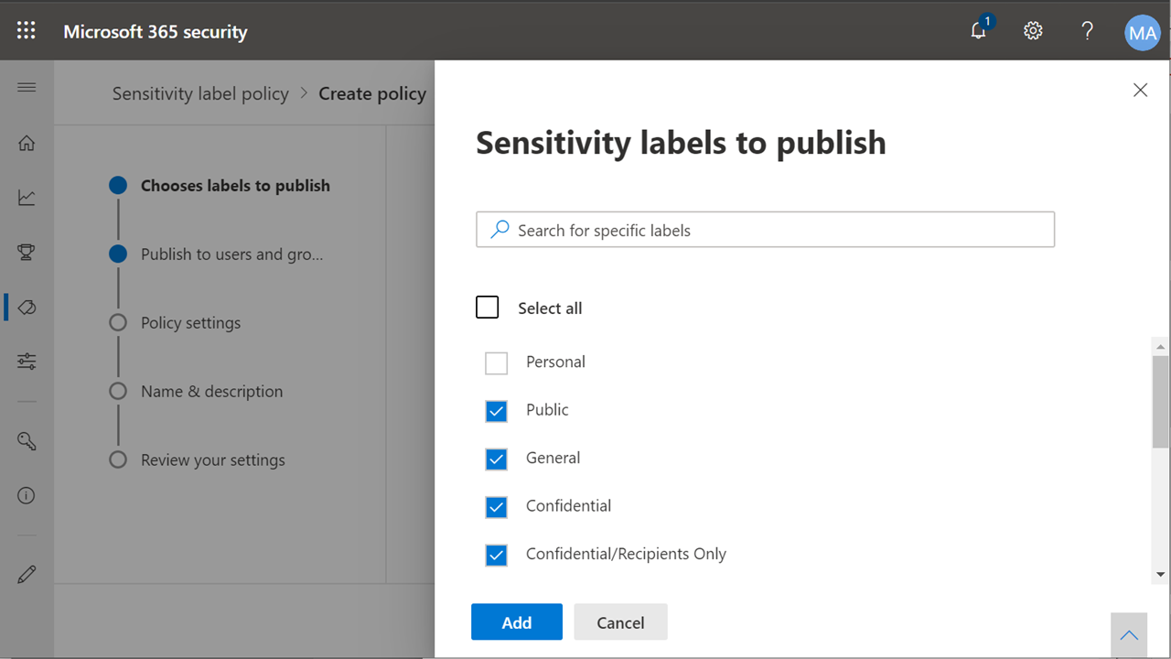The image size is (1171, 659).
Task: Click the list scrollbar up arrow
Action: click(x=1160, y=347)
